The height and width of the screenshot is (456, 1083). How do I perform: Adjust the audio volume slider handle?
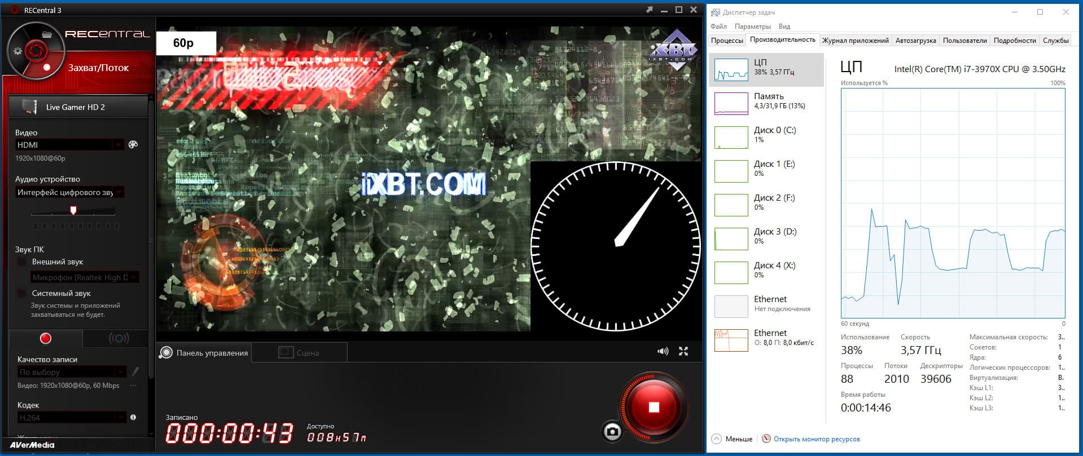(x=73, y=210)
